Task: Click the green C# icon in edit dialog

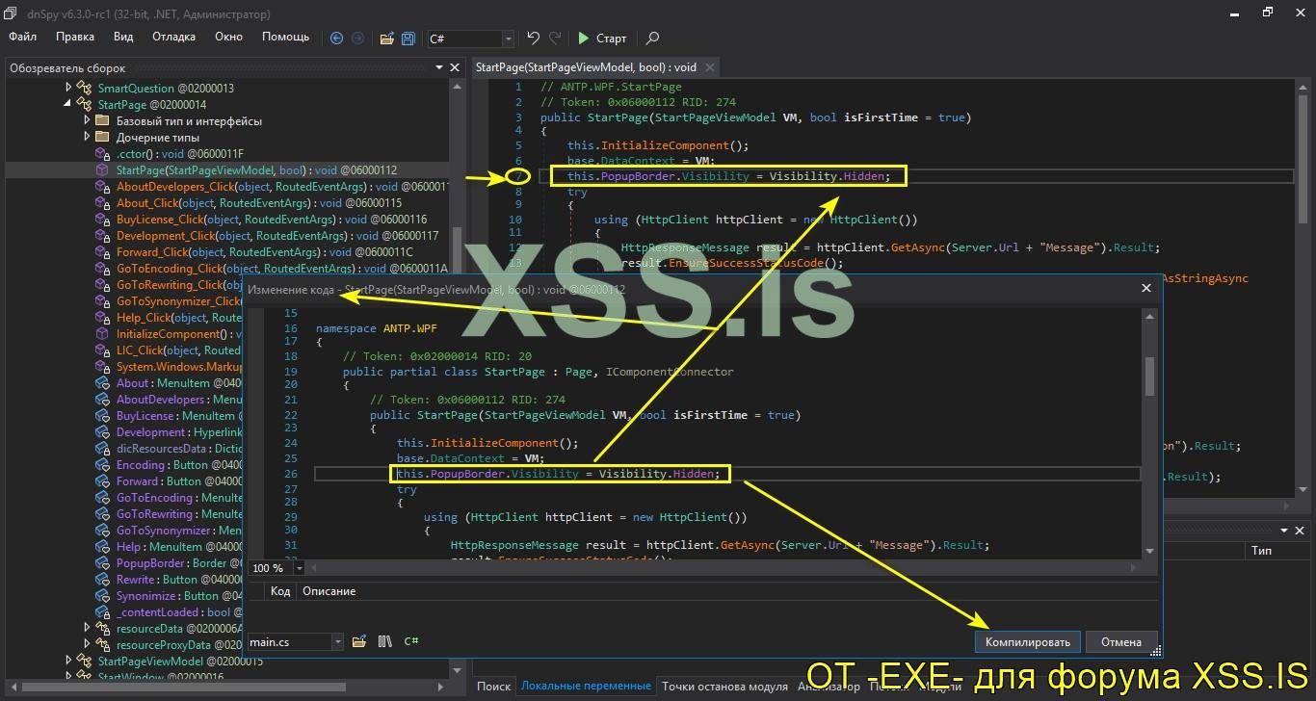Action: tap(410, 641)
